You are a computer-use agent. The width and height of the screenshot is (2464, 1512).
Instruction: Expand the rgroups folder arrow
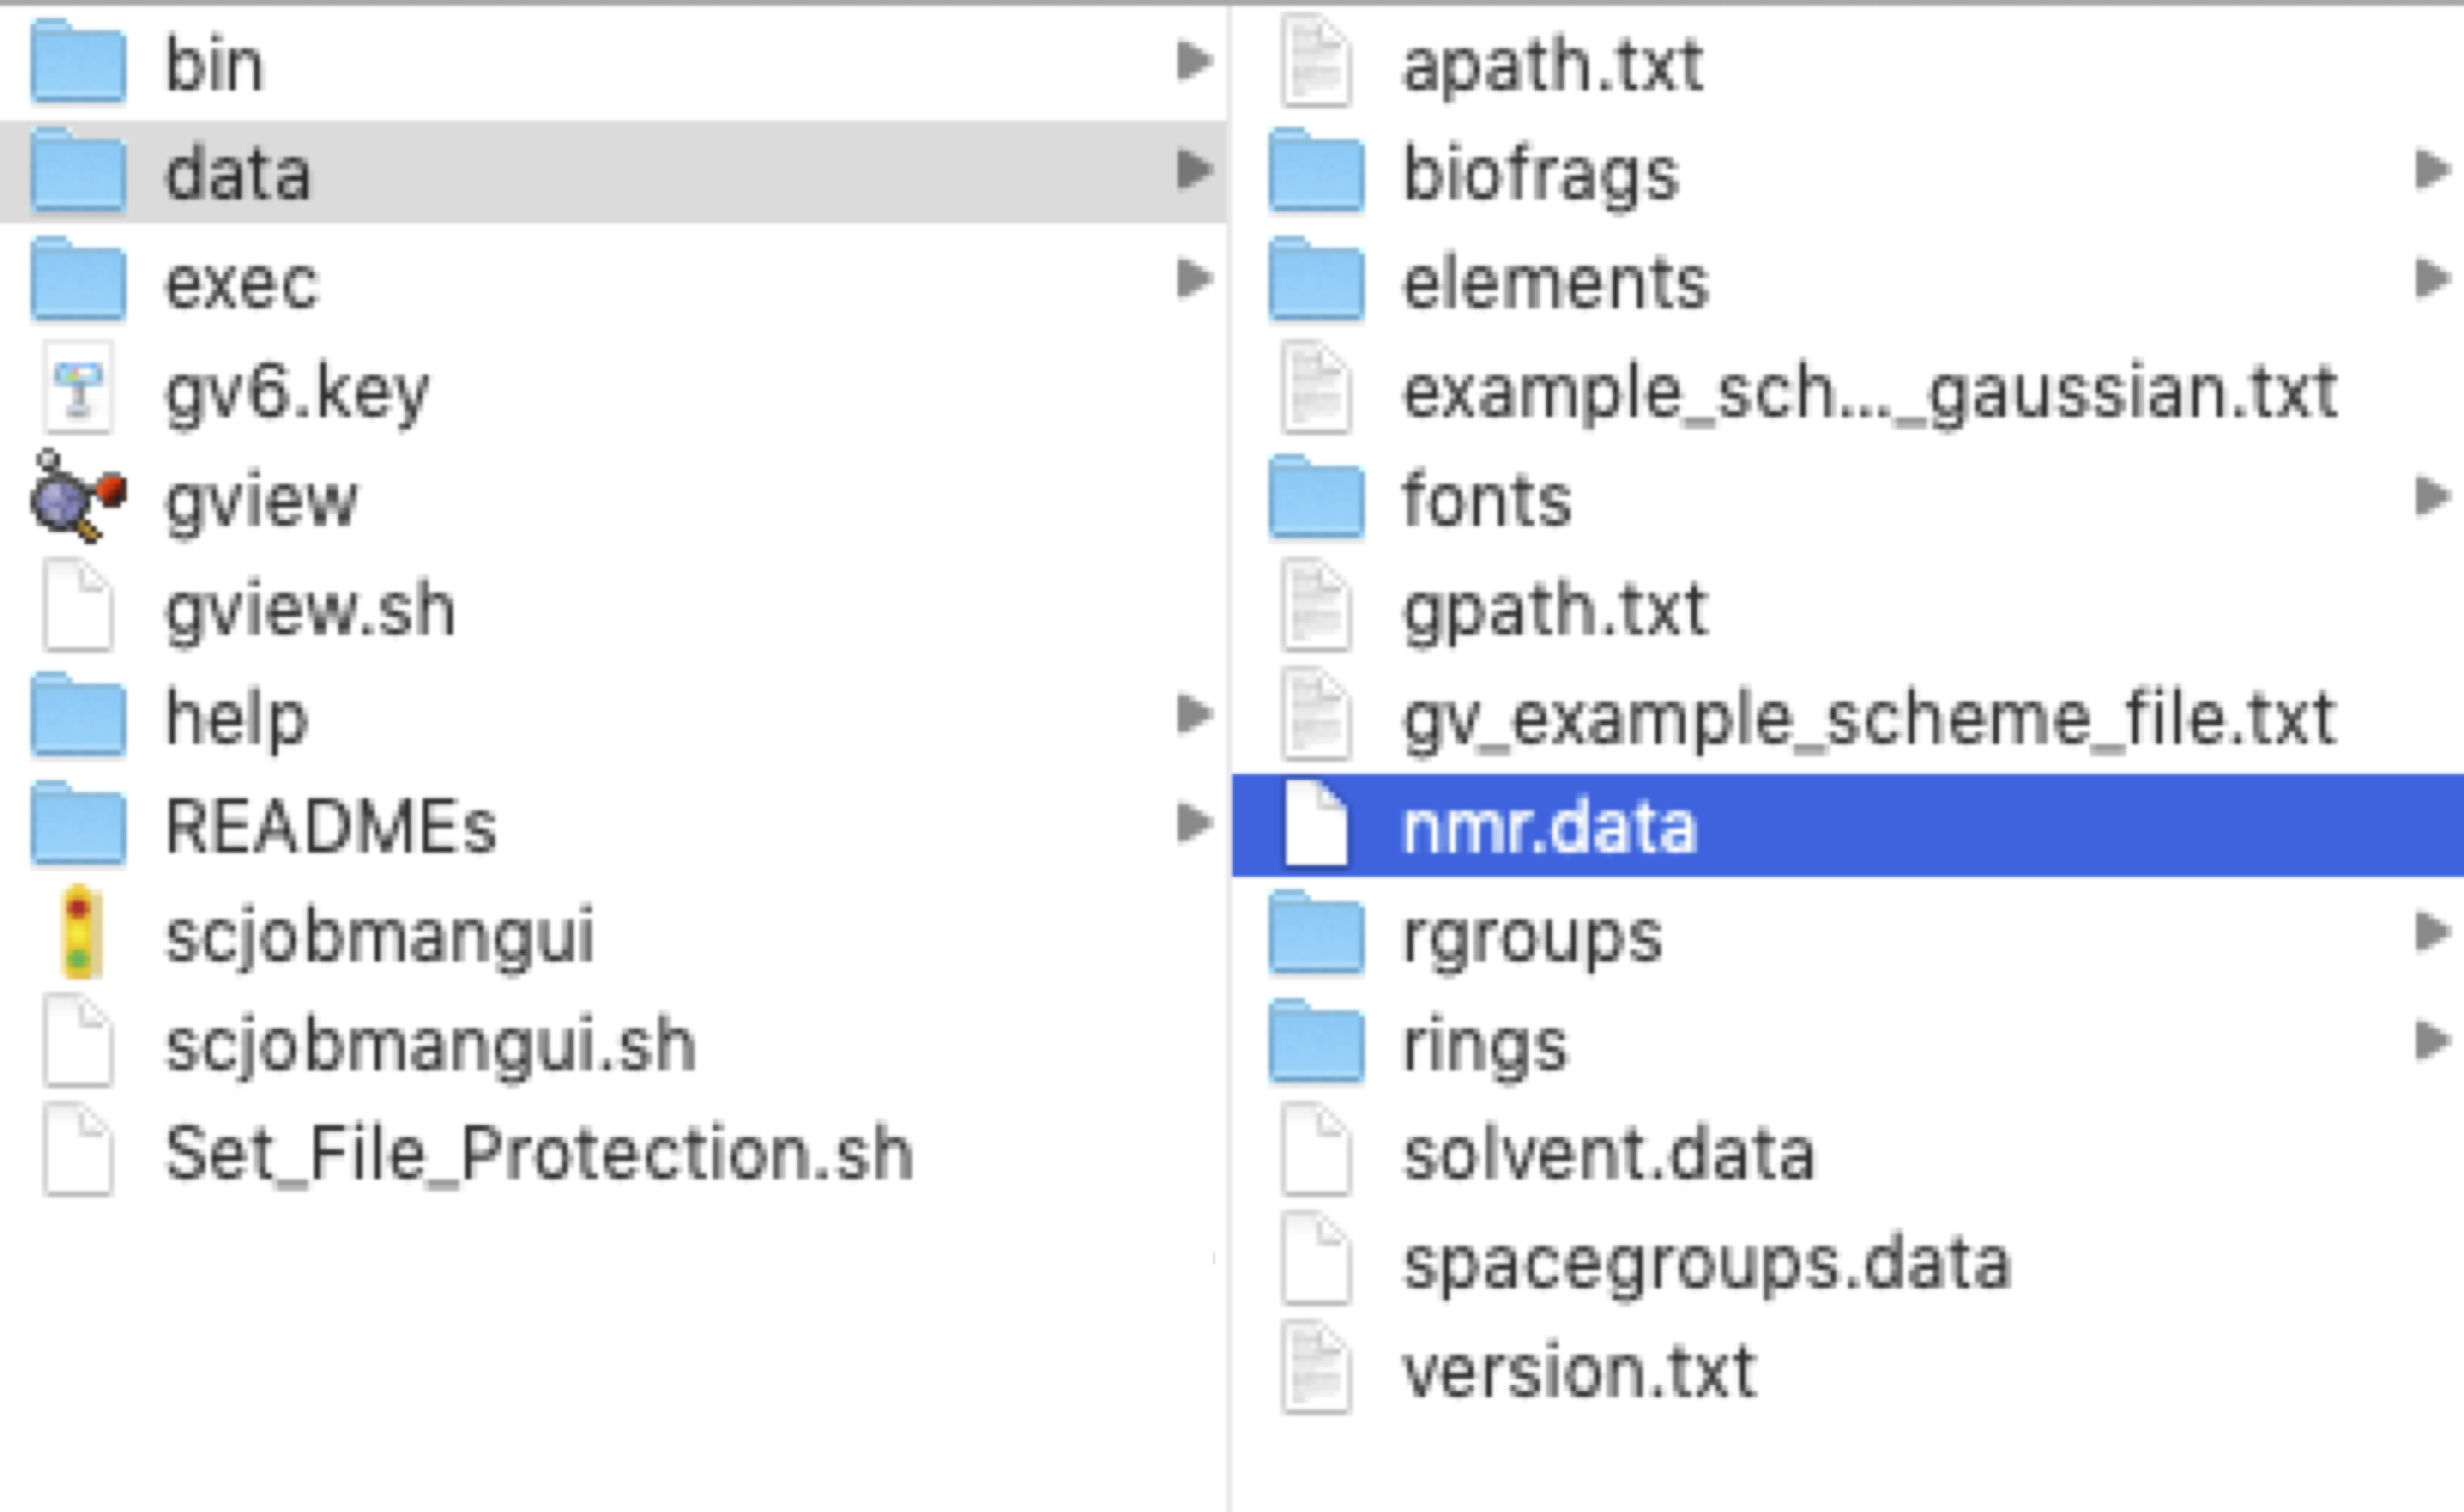click(2432, 932)
